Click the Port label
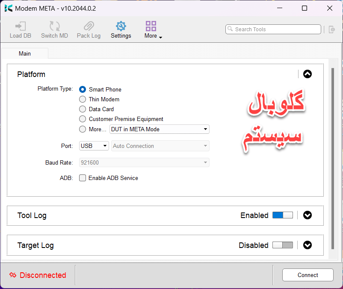Image resolution: width=343 pixels, height=289 pixels. coord(67,146)
